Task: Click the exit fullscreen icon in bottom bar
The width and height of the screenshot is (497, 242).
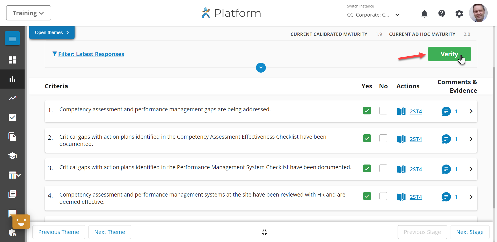Action: point(264,232)
